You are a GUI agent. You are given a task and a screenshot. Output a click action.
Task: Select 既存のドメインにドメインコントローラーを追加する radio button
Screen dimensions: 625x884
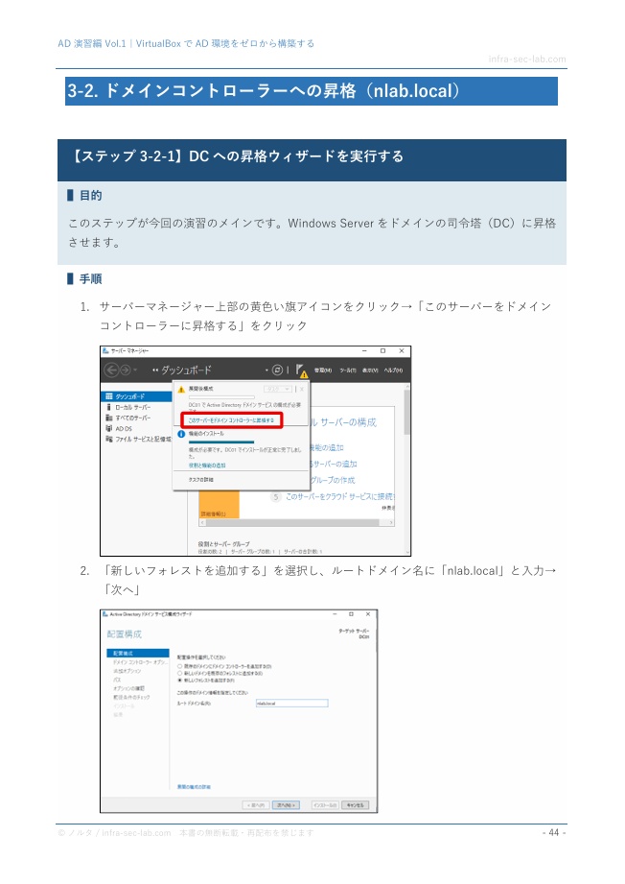click(x=180, y=666)
